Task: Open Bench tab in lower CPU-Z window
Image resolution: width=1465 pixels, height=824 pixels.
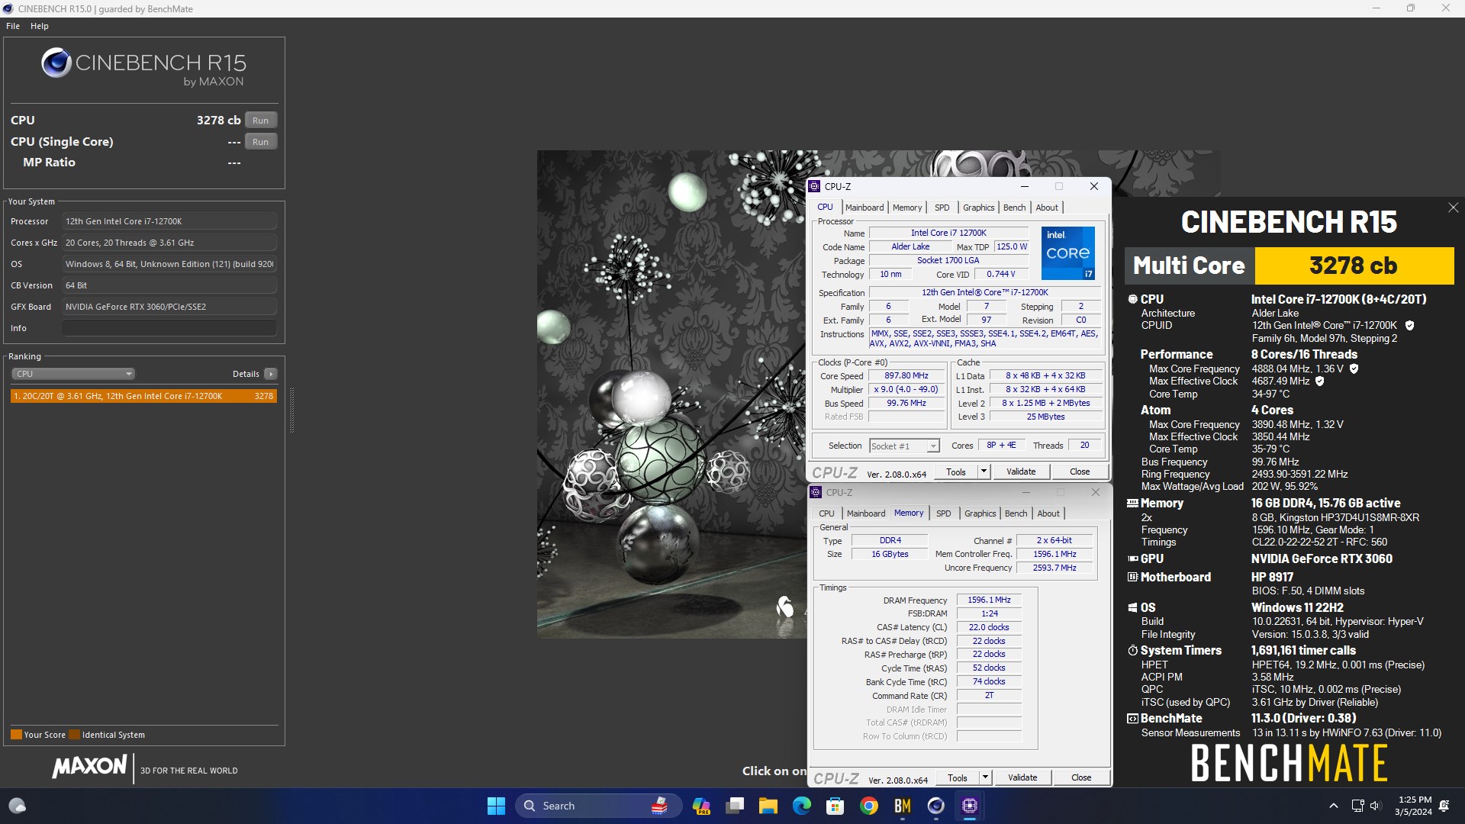Action: coord(1016,513)
